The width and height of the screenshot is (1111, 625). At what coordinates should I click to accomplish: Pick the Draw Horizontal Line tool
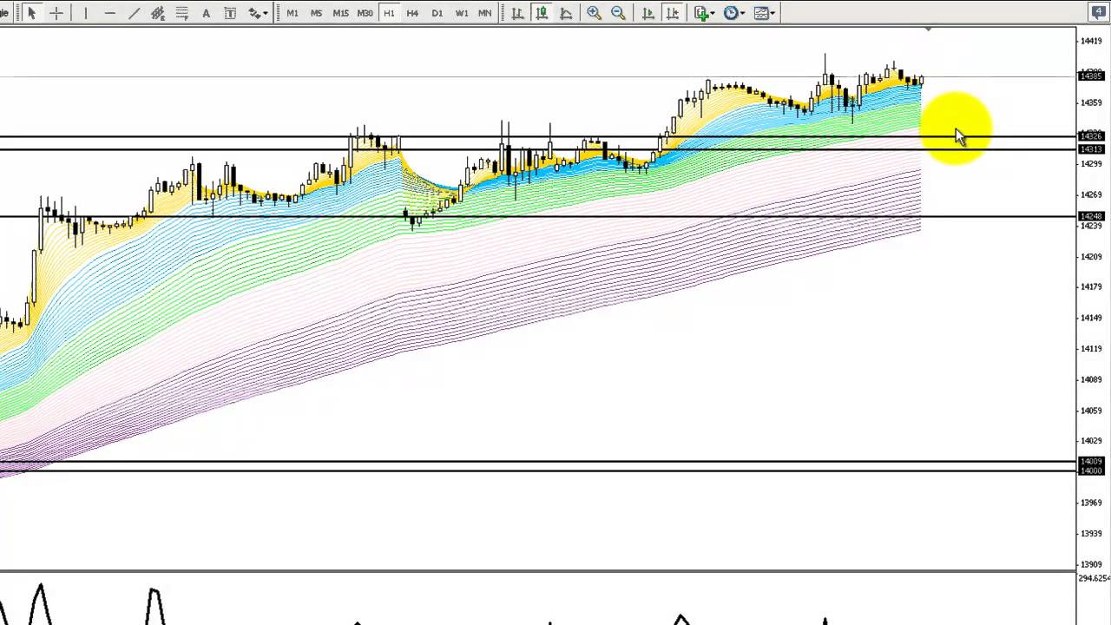click(109, 13)
